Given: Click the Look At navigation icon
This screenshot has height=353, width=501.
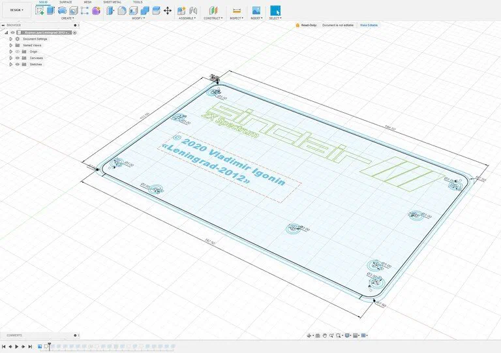Looking at the screenshot, I should [318, 335].
